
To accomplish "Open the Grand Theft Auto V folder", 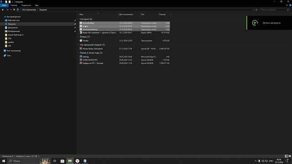I will point(16,35).
